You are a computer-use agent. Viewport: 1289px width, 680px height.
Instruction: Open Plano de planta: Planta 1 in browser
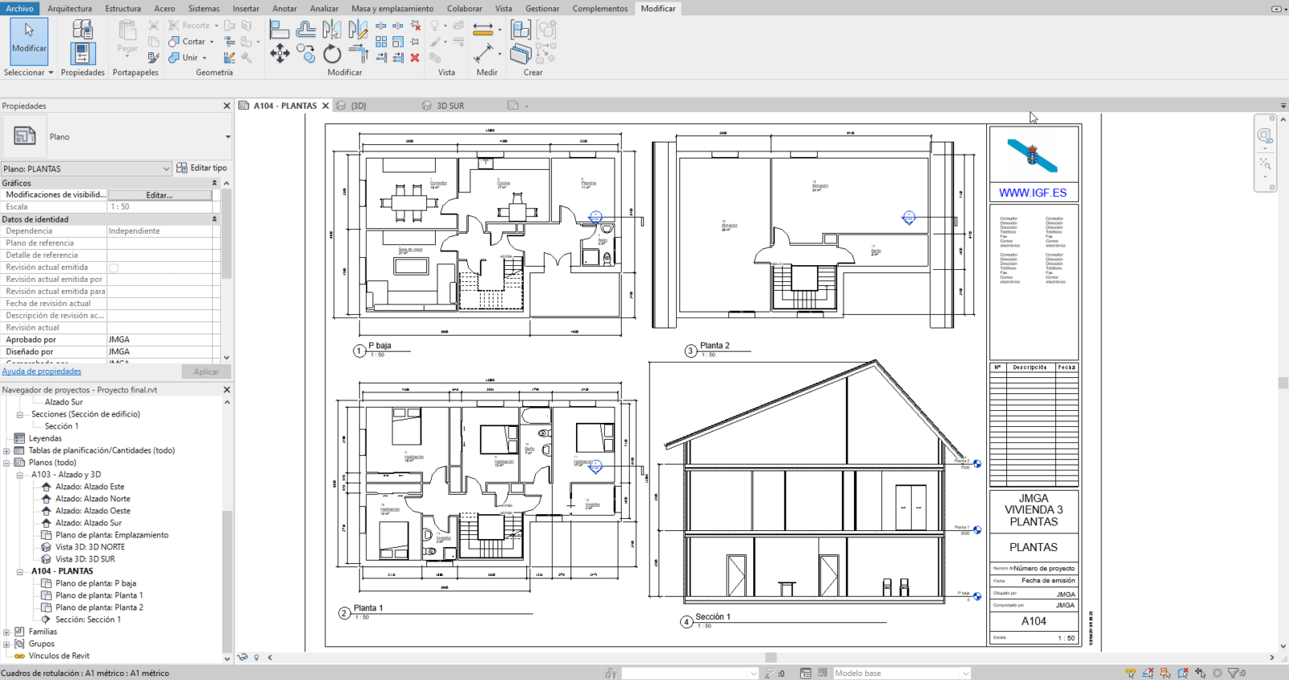click(99, 595)
